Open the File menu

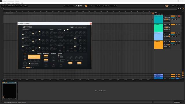coord(1,3)
